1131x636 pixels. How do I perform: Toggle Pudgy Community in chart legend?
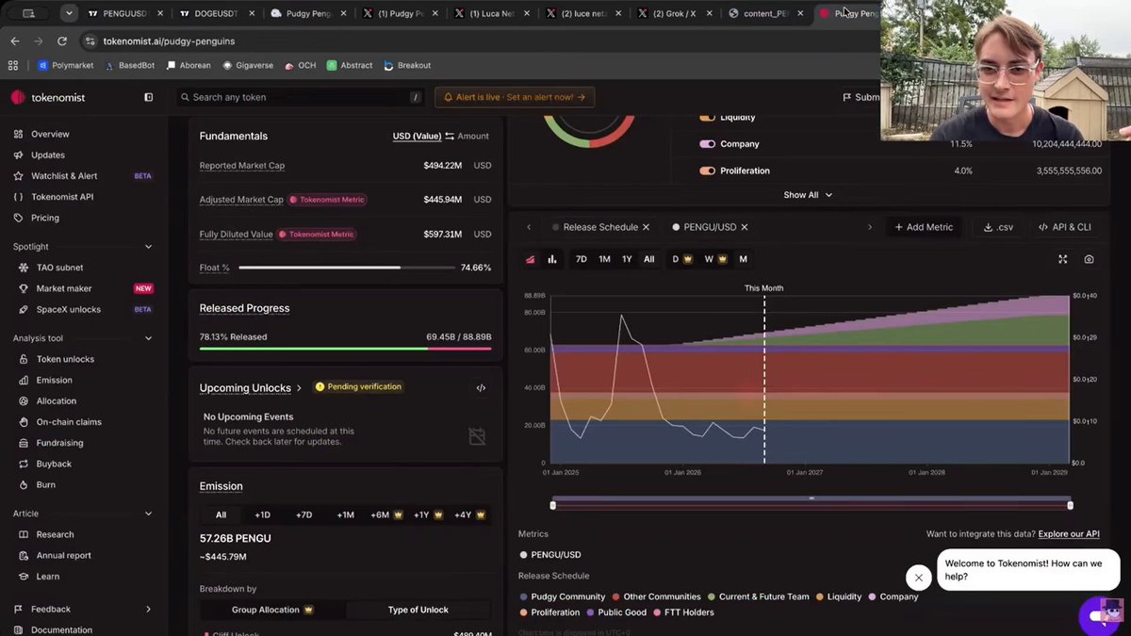click(x=563, y=596)
